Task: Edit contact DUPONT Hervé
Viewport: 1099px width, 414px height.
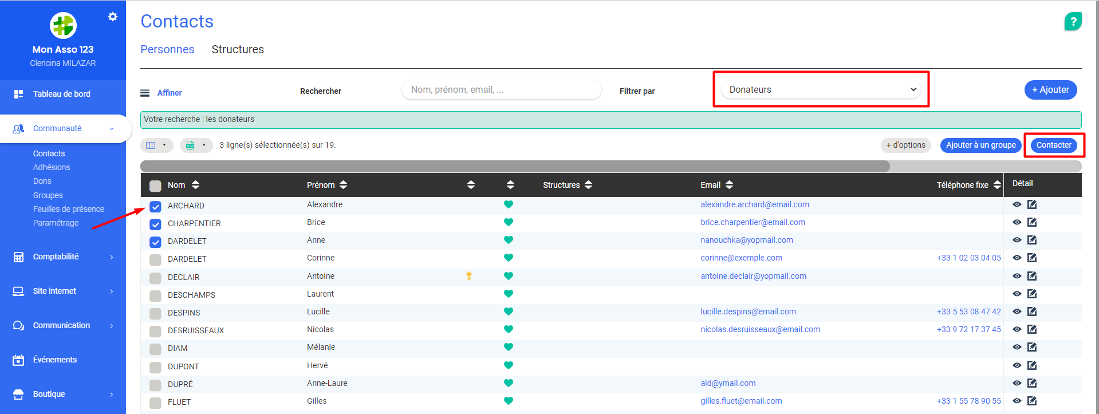Action: (x=1032, y=365)
